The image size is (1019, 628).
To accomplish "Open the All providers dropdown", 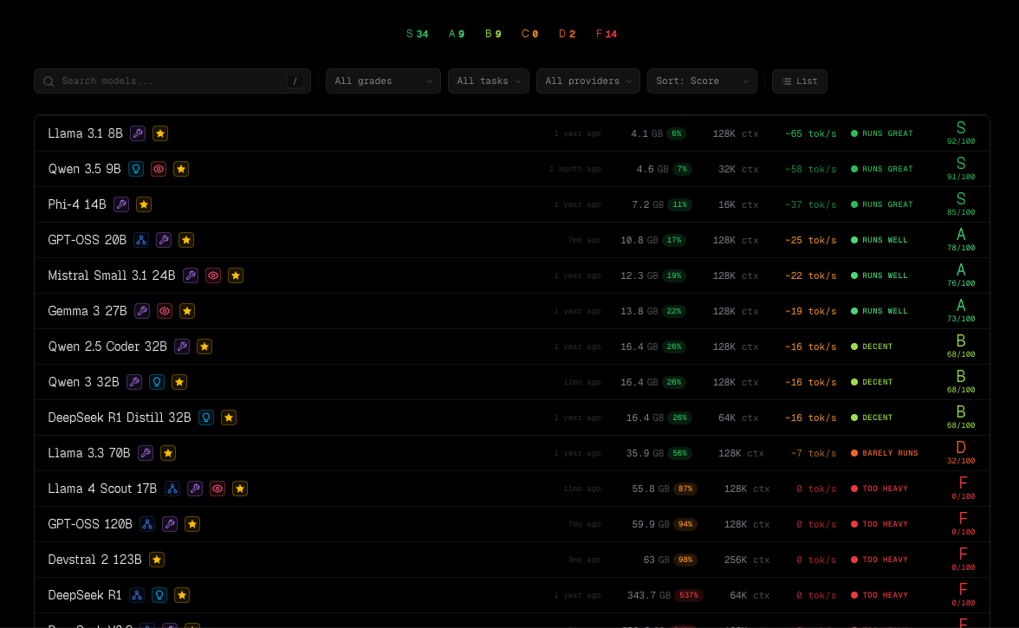I will tap(587, 81).
